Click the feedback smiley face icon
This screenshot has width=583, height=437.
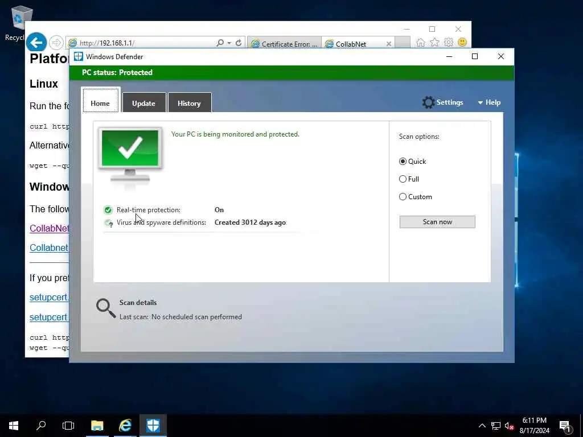tap(462, 42)
